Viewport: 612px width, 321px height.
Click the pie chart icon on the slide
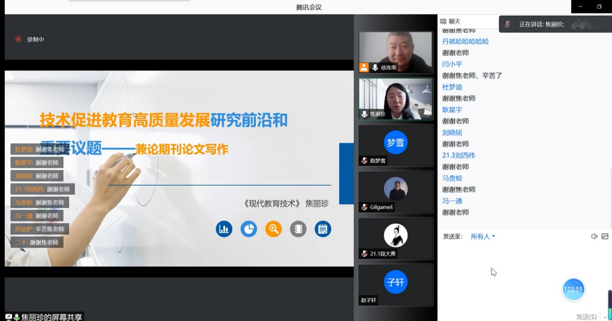[249, 229]
